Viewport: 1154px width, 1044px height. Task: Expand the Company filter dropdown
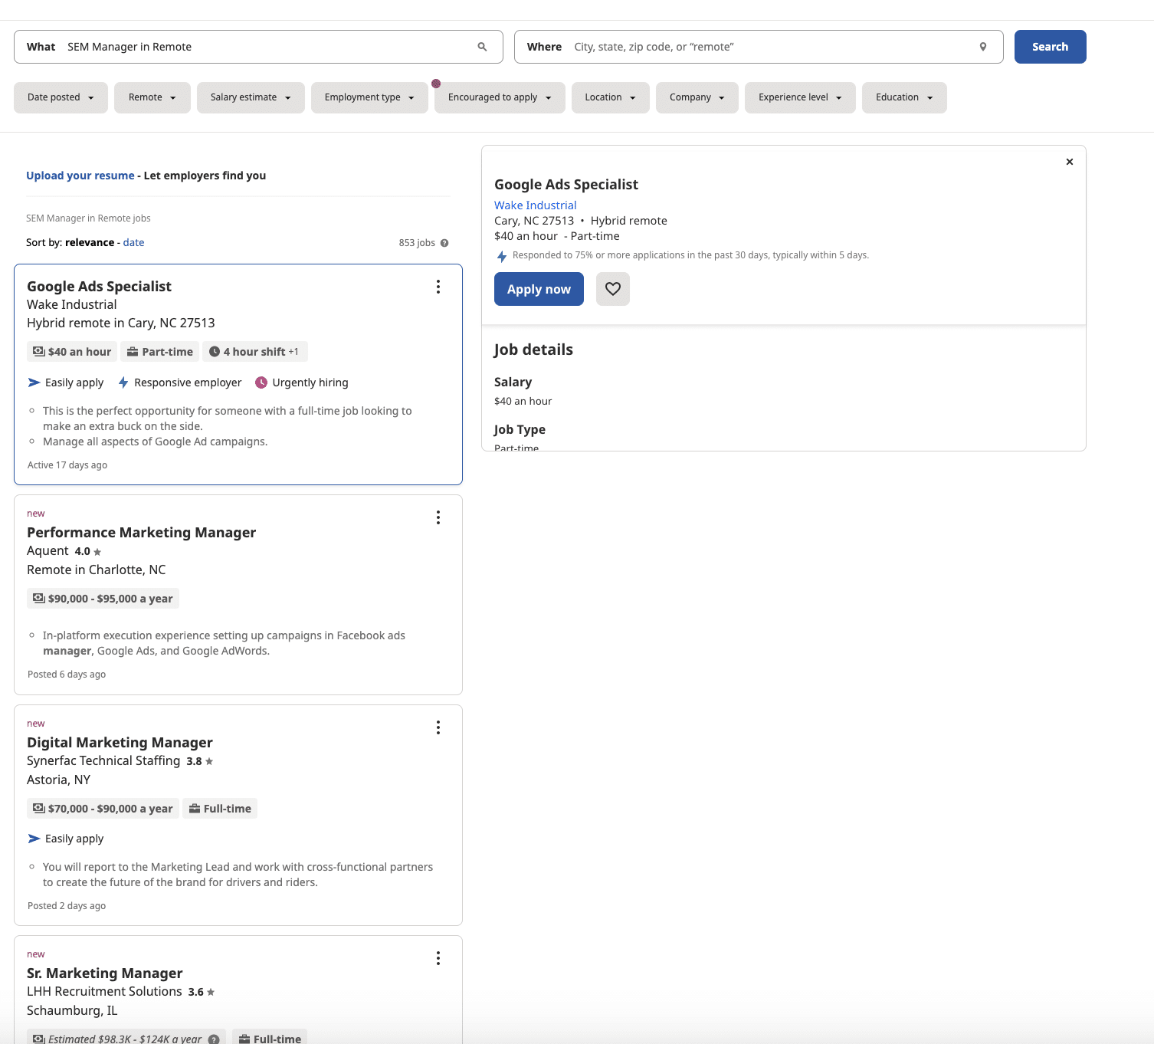(x=697, y=97)
